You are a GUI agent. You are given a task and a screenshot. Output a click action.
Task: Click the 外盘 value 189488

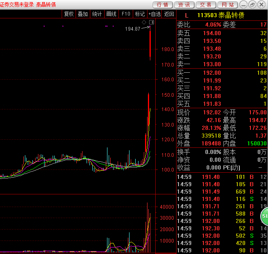(212, 143)
